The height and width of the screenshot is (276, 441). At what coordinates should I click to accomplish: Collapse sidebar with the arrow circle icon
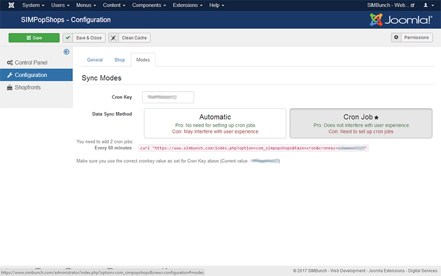click(x=66, y=52)
